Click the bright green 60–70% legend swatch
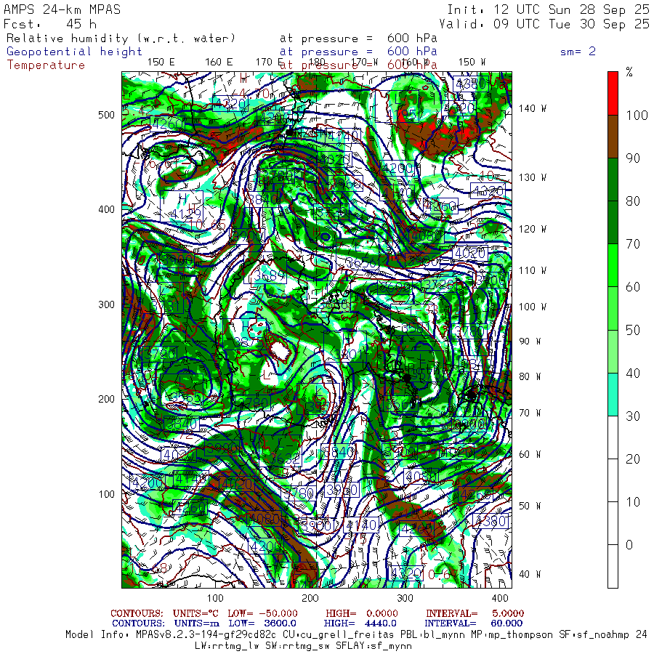The image size is (654, 654). pyautogui.click(x=613, y=265)
